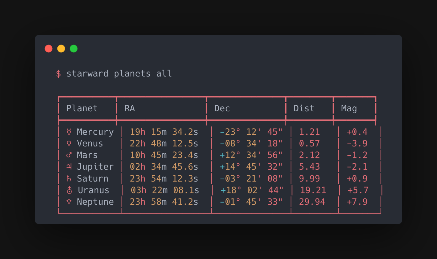
Task: Click the Neptune trident glyph
Action: point(69,202)
